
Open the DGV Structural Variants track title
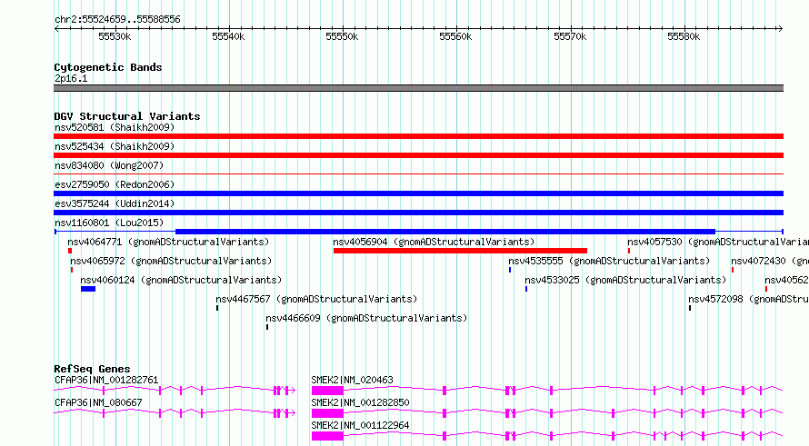coord(127,116)
